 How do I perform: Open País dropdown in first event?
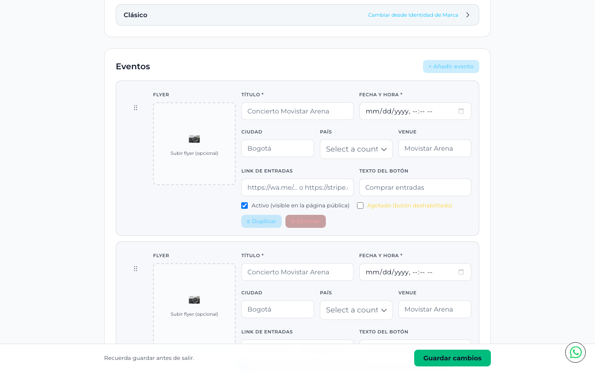pos(356,149)
